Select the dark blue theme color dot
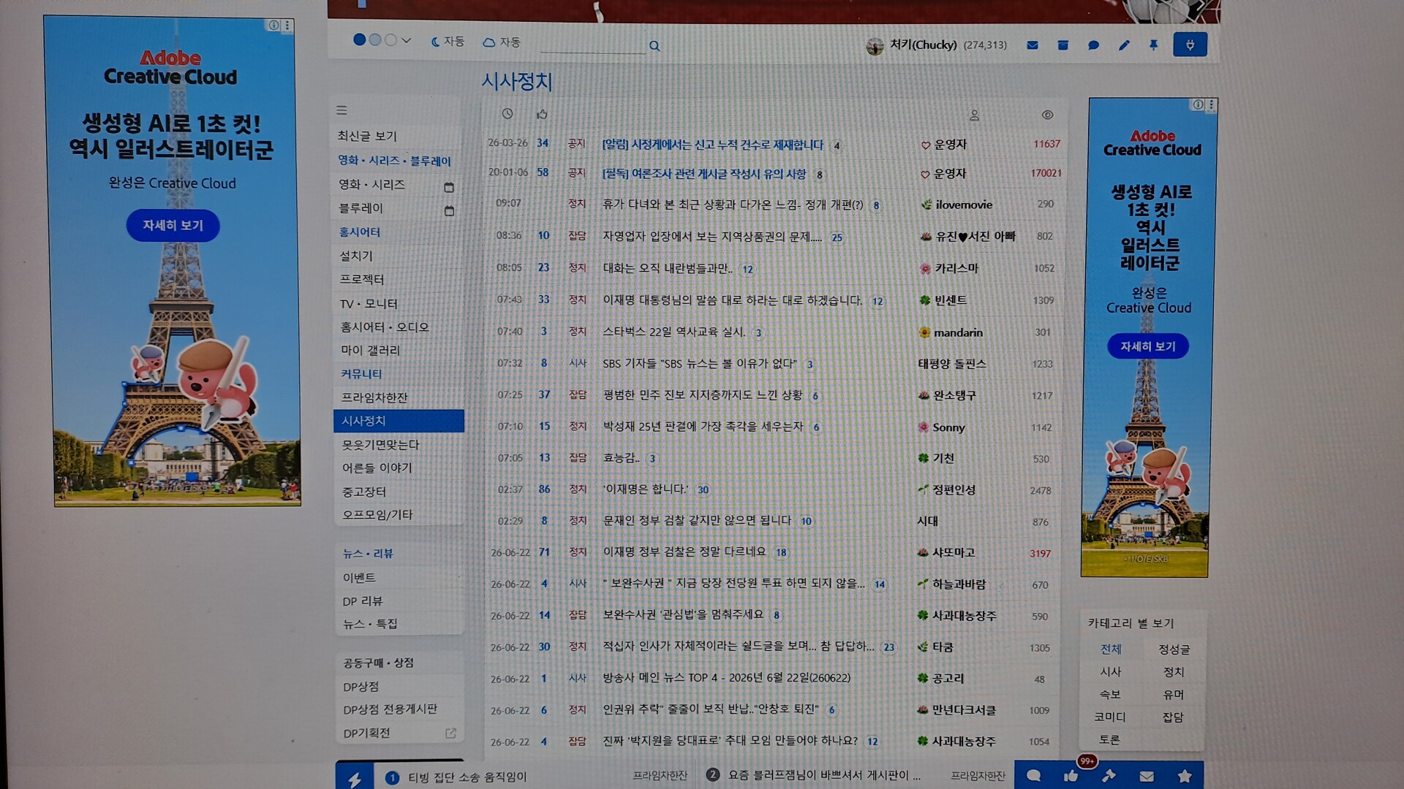Screen dimensions: 1404x789 (359, 39)
